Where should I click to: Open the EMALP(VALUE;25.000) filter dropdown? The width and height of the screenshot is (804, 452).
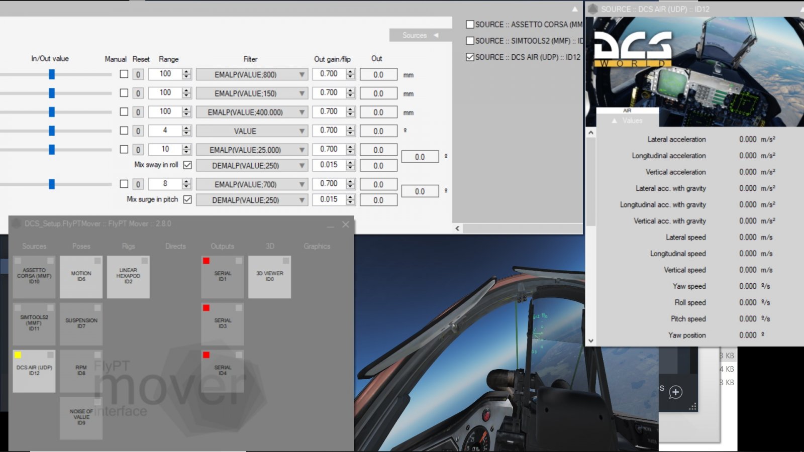point(251,150)
